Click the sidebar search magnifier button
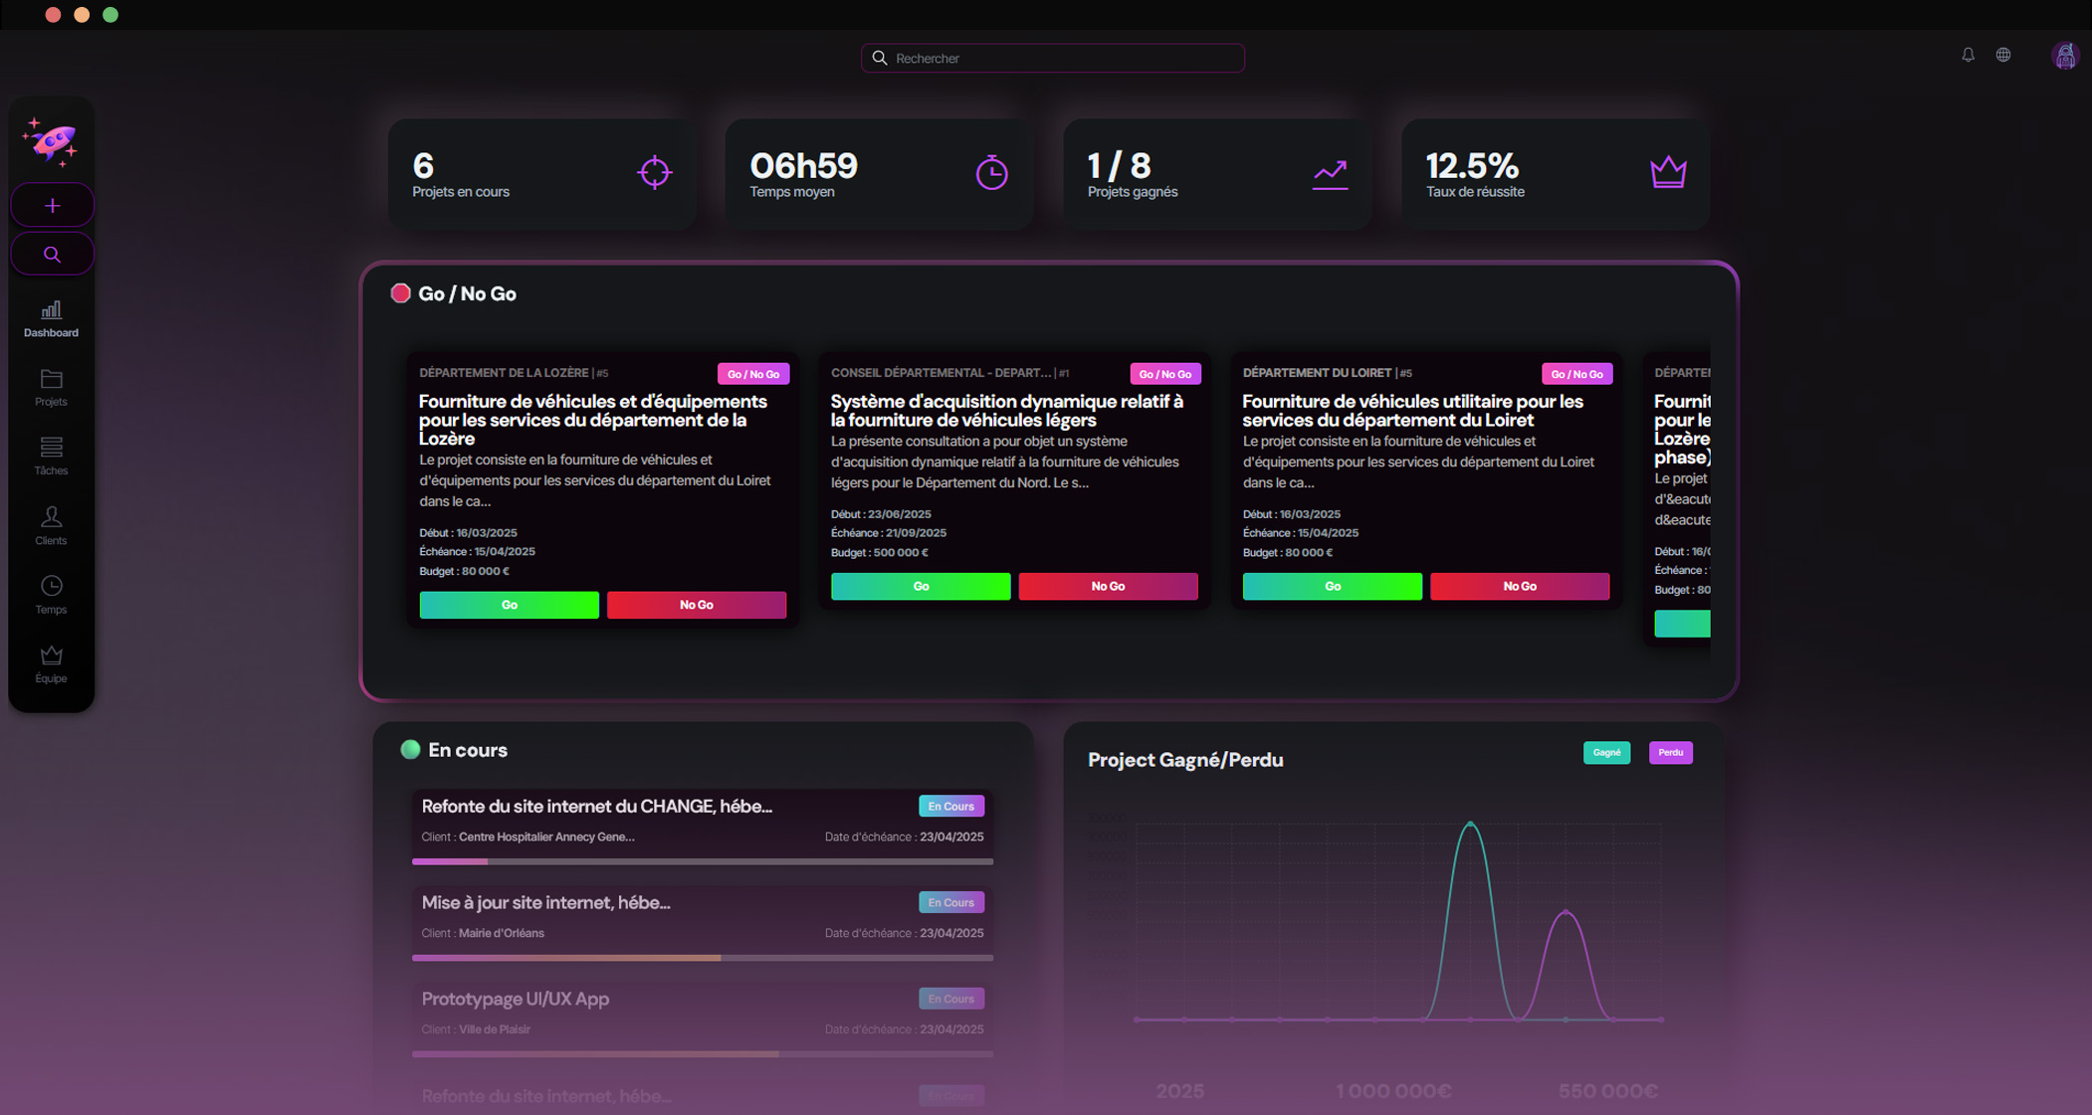2092x1115 pixels. [52, 254]
